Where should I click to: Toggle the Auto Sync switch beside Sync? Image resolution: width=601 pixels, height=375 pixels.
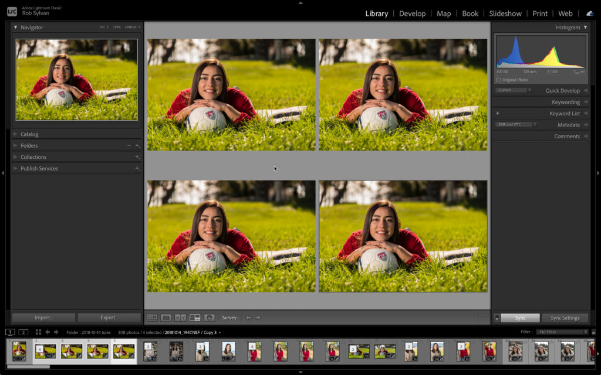tap(497, 318)
